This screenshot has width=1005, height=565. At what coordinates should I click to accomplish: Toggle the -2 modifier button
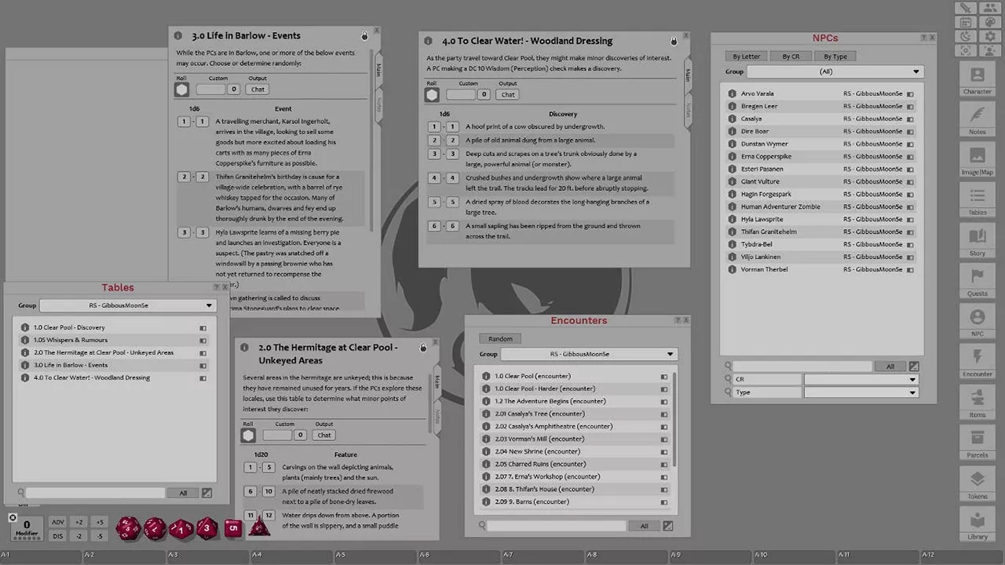(79, 536)
